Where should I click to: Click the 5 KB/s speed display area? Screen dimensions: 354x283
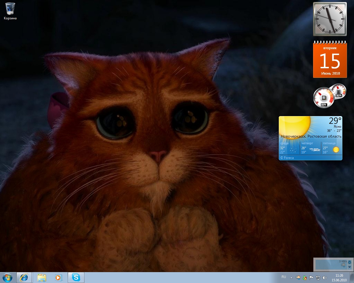point(331,264)
